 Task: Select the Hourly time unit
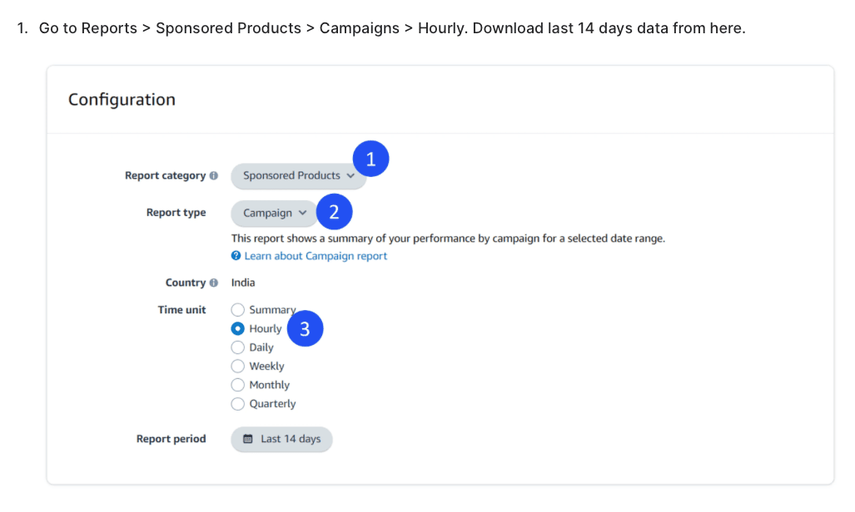tap(238, 328)
